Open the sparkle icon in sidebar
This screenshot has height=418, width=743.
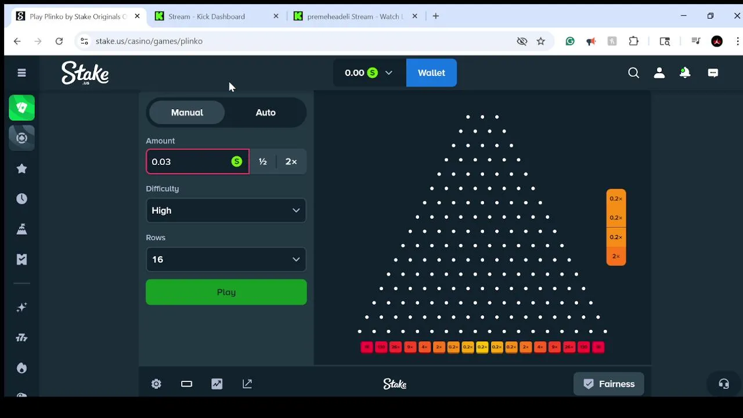click(x=21, y=308)
